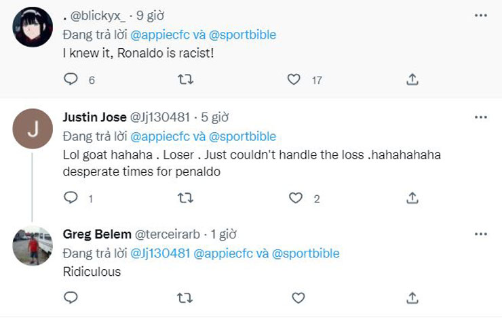Image resolution: width=502 pixels, height=328 pixels.
Task: Reply to Greg Belem's Ridiculous tweet
Action: pyautogui.click(x=71, y=298)
